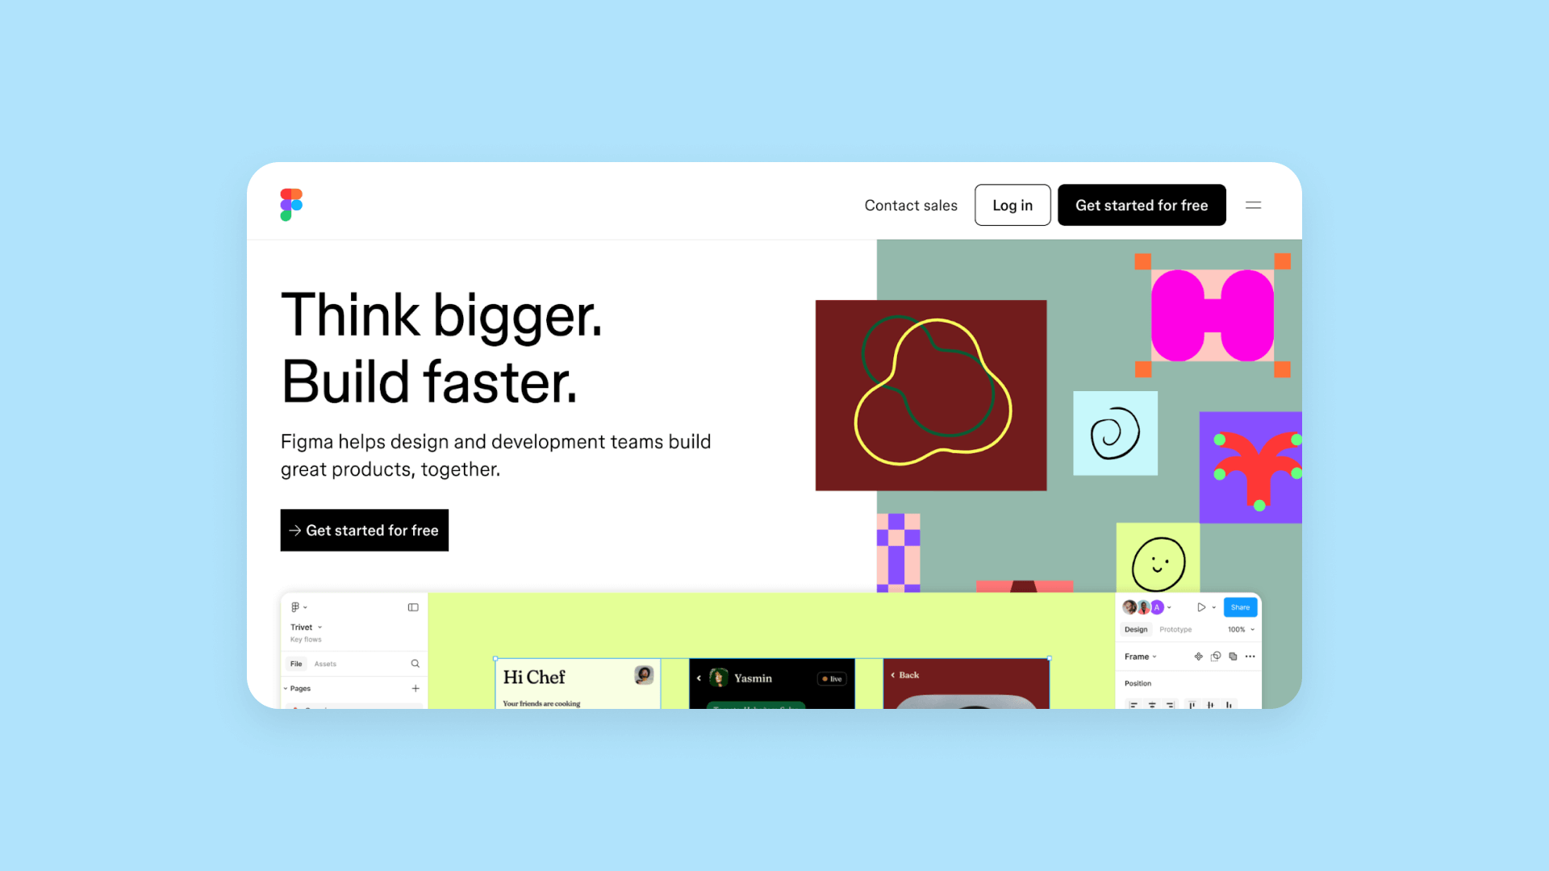Click the Pages expand icon
Screen dimensions: 1549x871
[286, 688]
